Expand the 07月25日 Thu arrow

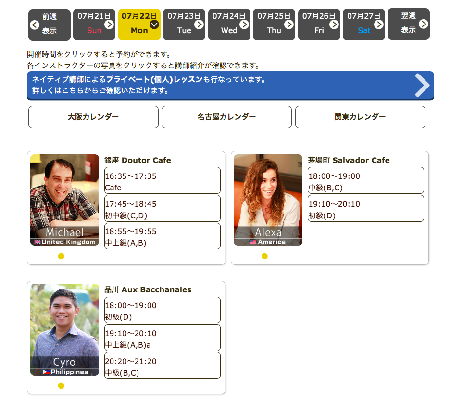point(289,25)
